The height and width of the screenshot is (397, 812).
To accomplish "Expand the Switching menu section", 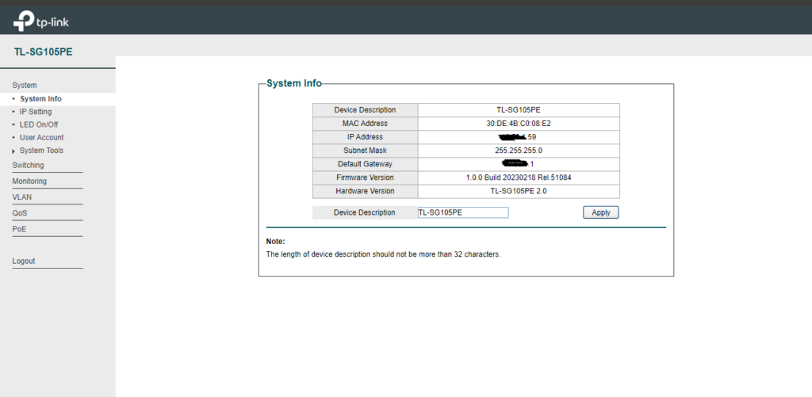I will (x=28, y=165).
